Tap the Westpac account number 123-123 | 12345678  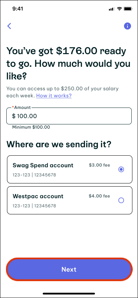34,206
